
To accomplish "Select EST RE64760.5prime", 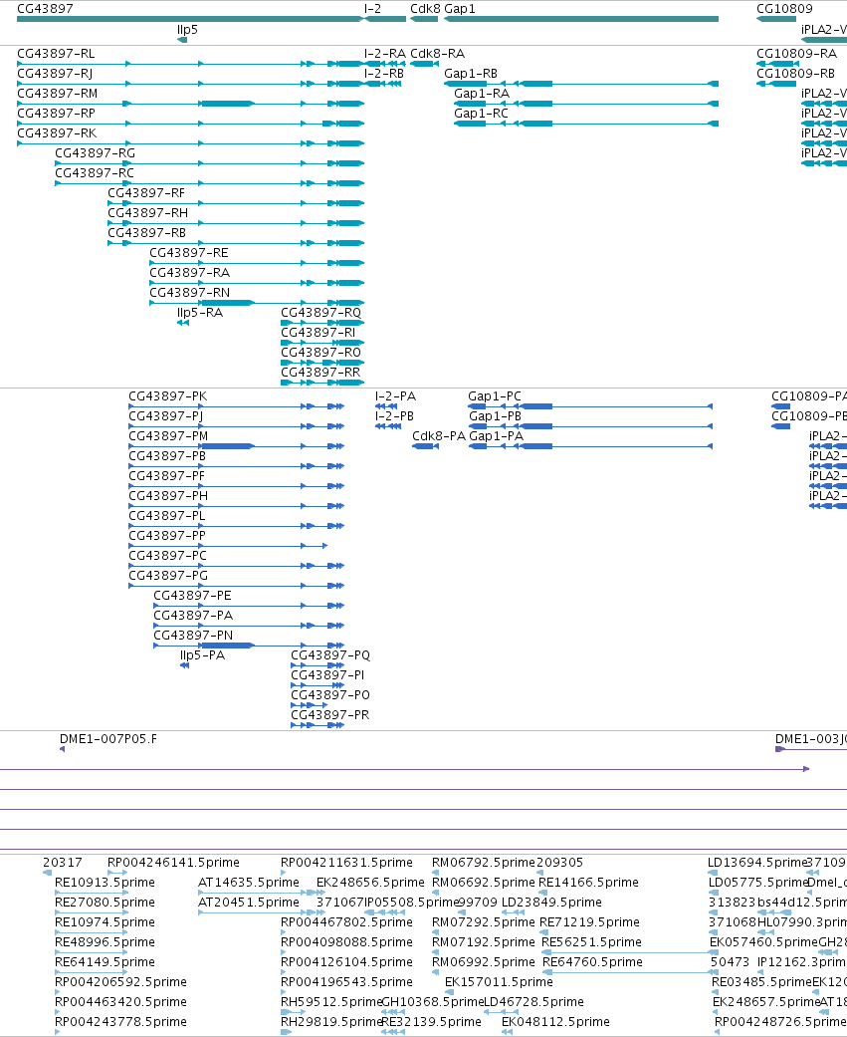I will (592, 961).
